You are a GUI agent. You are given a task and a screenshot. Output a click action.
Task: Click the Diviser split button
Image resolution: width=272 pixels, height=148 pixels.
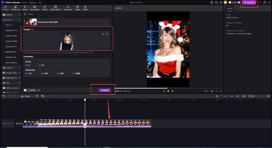26,96
